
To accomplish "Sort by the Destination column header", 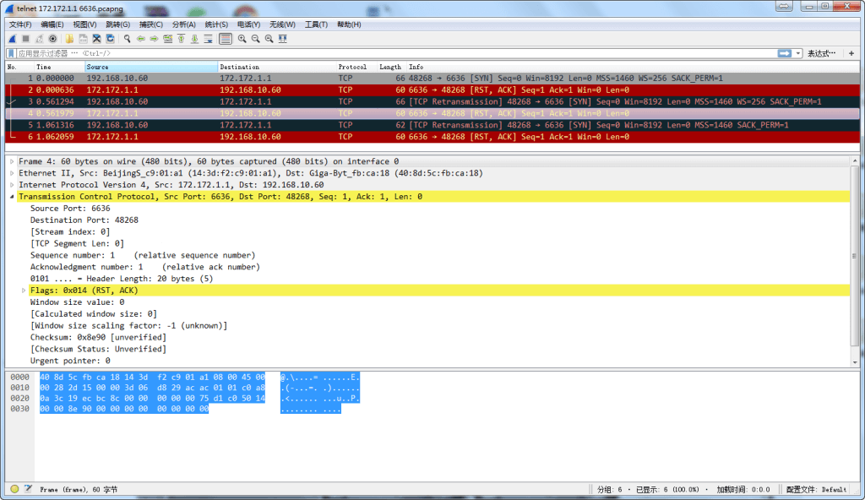I will (x=277, y=67).
